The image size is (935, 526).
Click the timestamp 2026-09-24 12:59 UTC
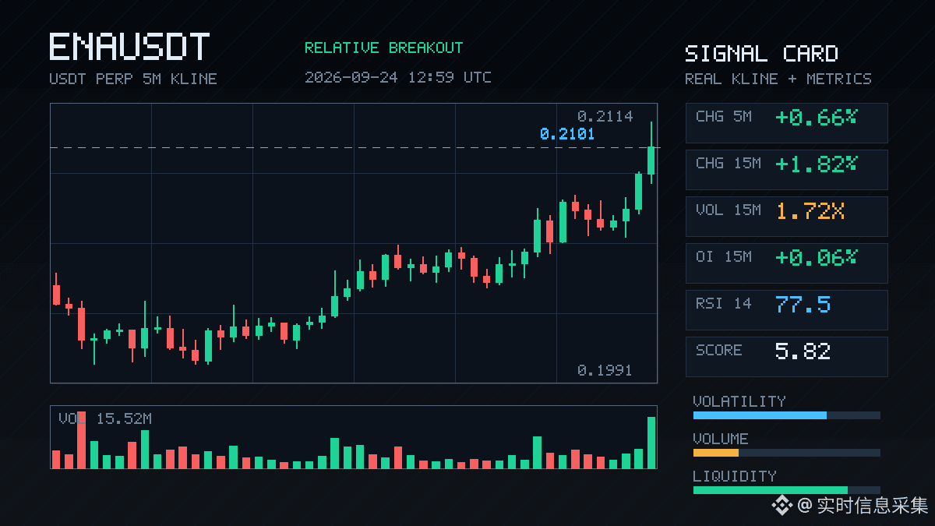click(398, 77)
